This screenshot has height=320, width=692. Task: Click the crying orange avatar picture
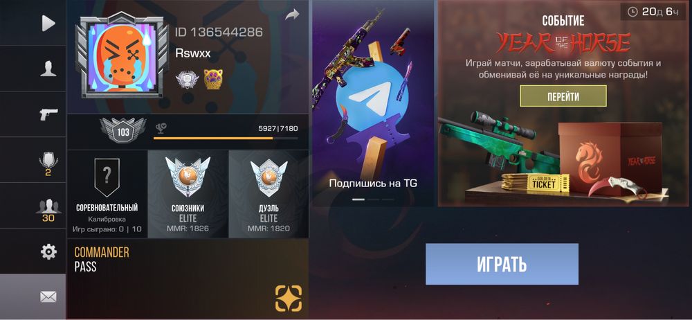point(121,57)
